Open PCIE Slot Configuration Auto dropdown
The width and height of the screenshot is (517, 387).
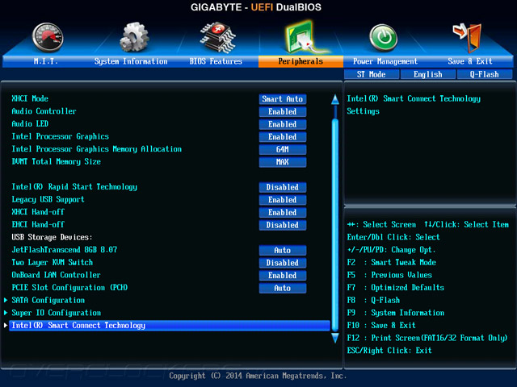click(x=283, y=288)
